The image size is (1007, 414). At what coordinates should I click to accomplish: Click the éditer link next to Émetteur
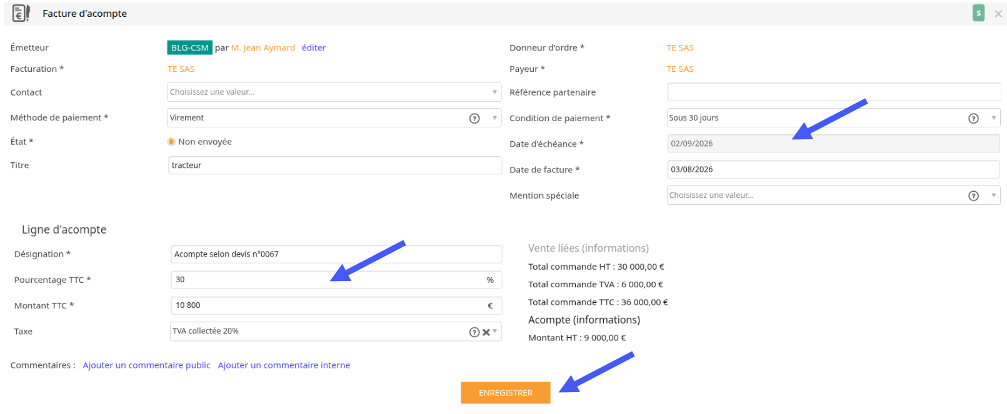(x=314, y=47)
